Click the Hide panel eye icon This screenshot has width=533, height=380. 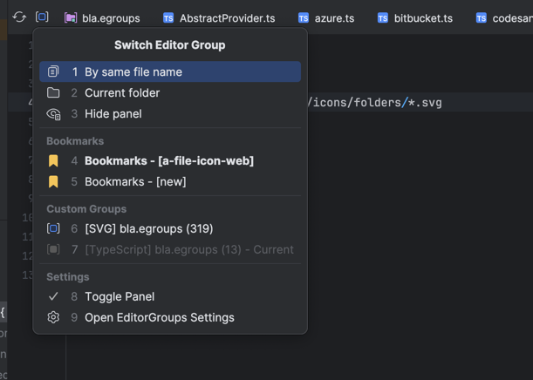pyautogui.click(x=53, y=114)
